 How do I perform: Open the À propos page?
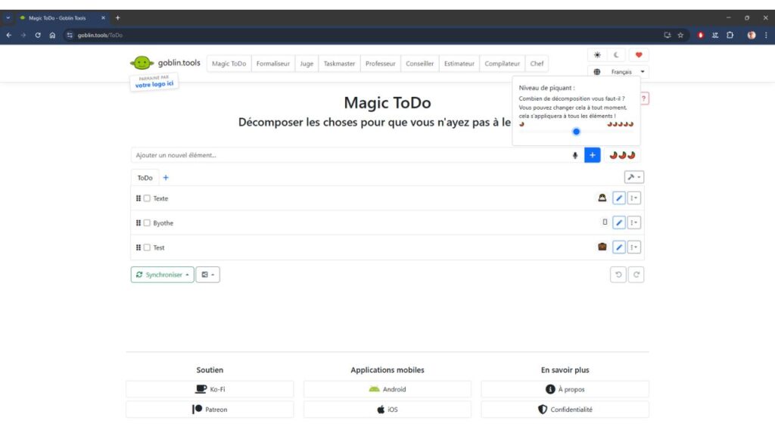[565, 389]
